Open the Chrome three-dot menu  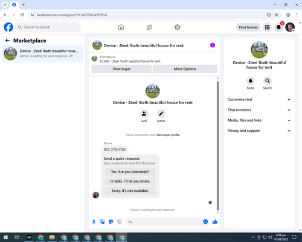[x=297, y=15]
